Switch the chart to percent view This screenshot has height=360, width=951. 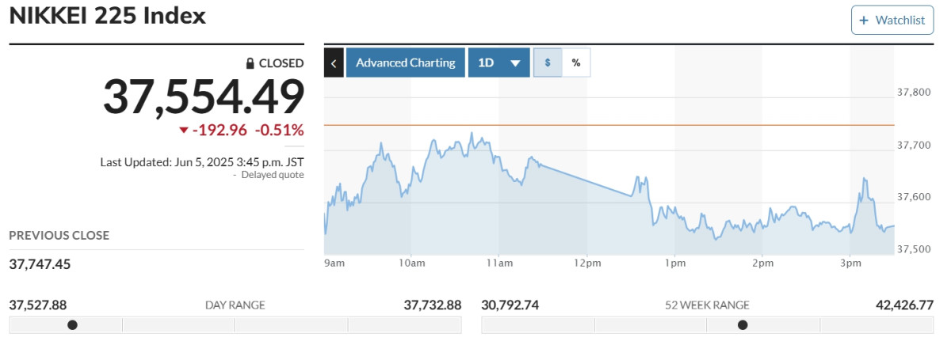coord(576,63)
